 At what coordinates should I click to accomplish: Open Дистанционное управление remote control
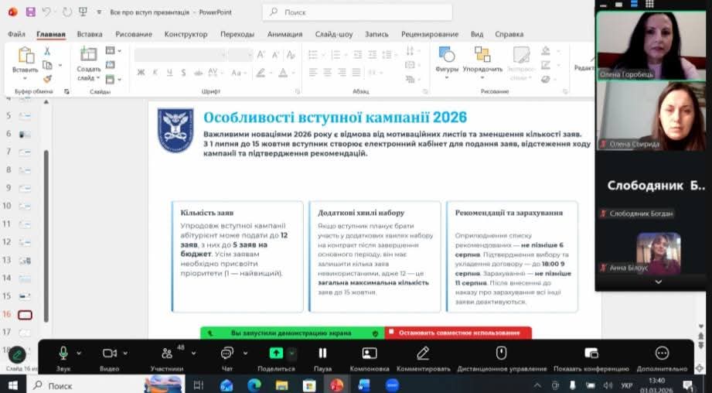click(501, 354)
